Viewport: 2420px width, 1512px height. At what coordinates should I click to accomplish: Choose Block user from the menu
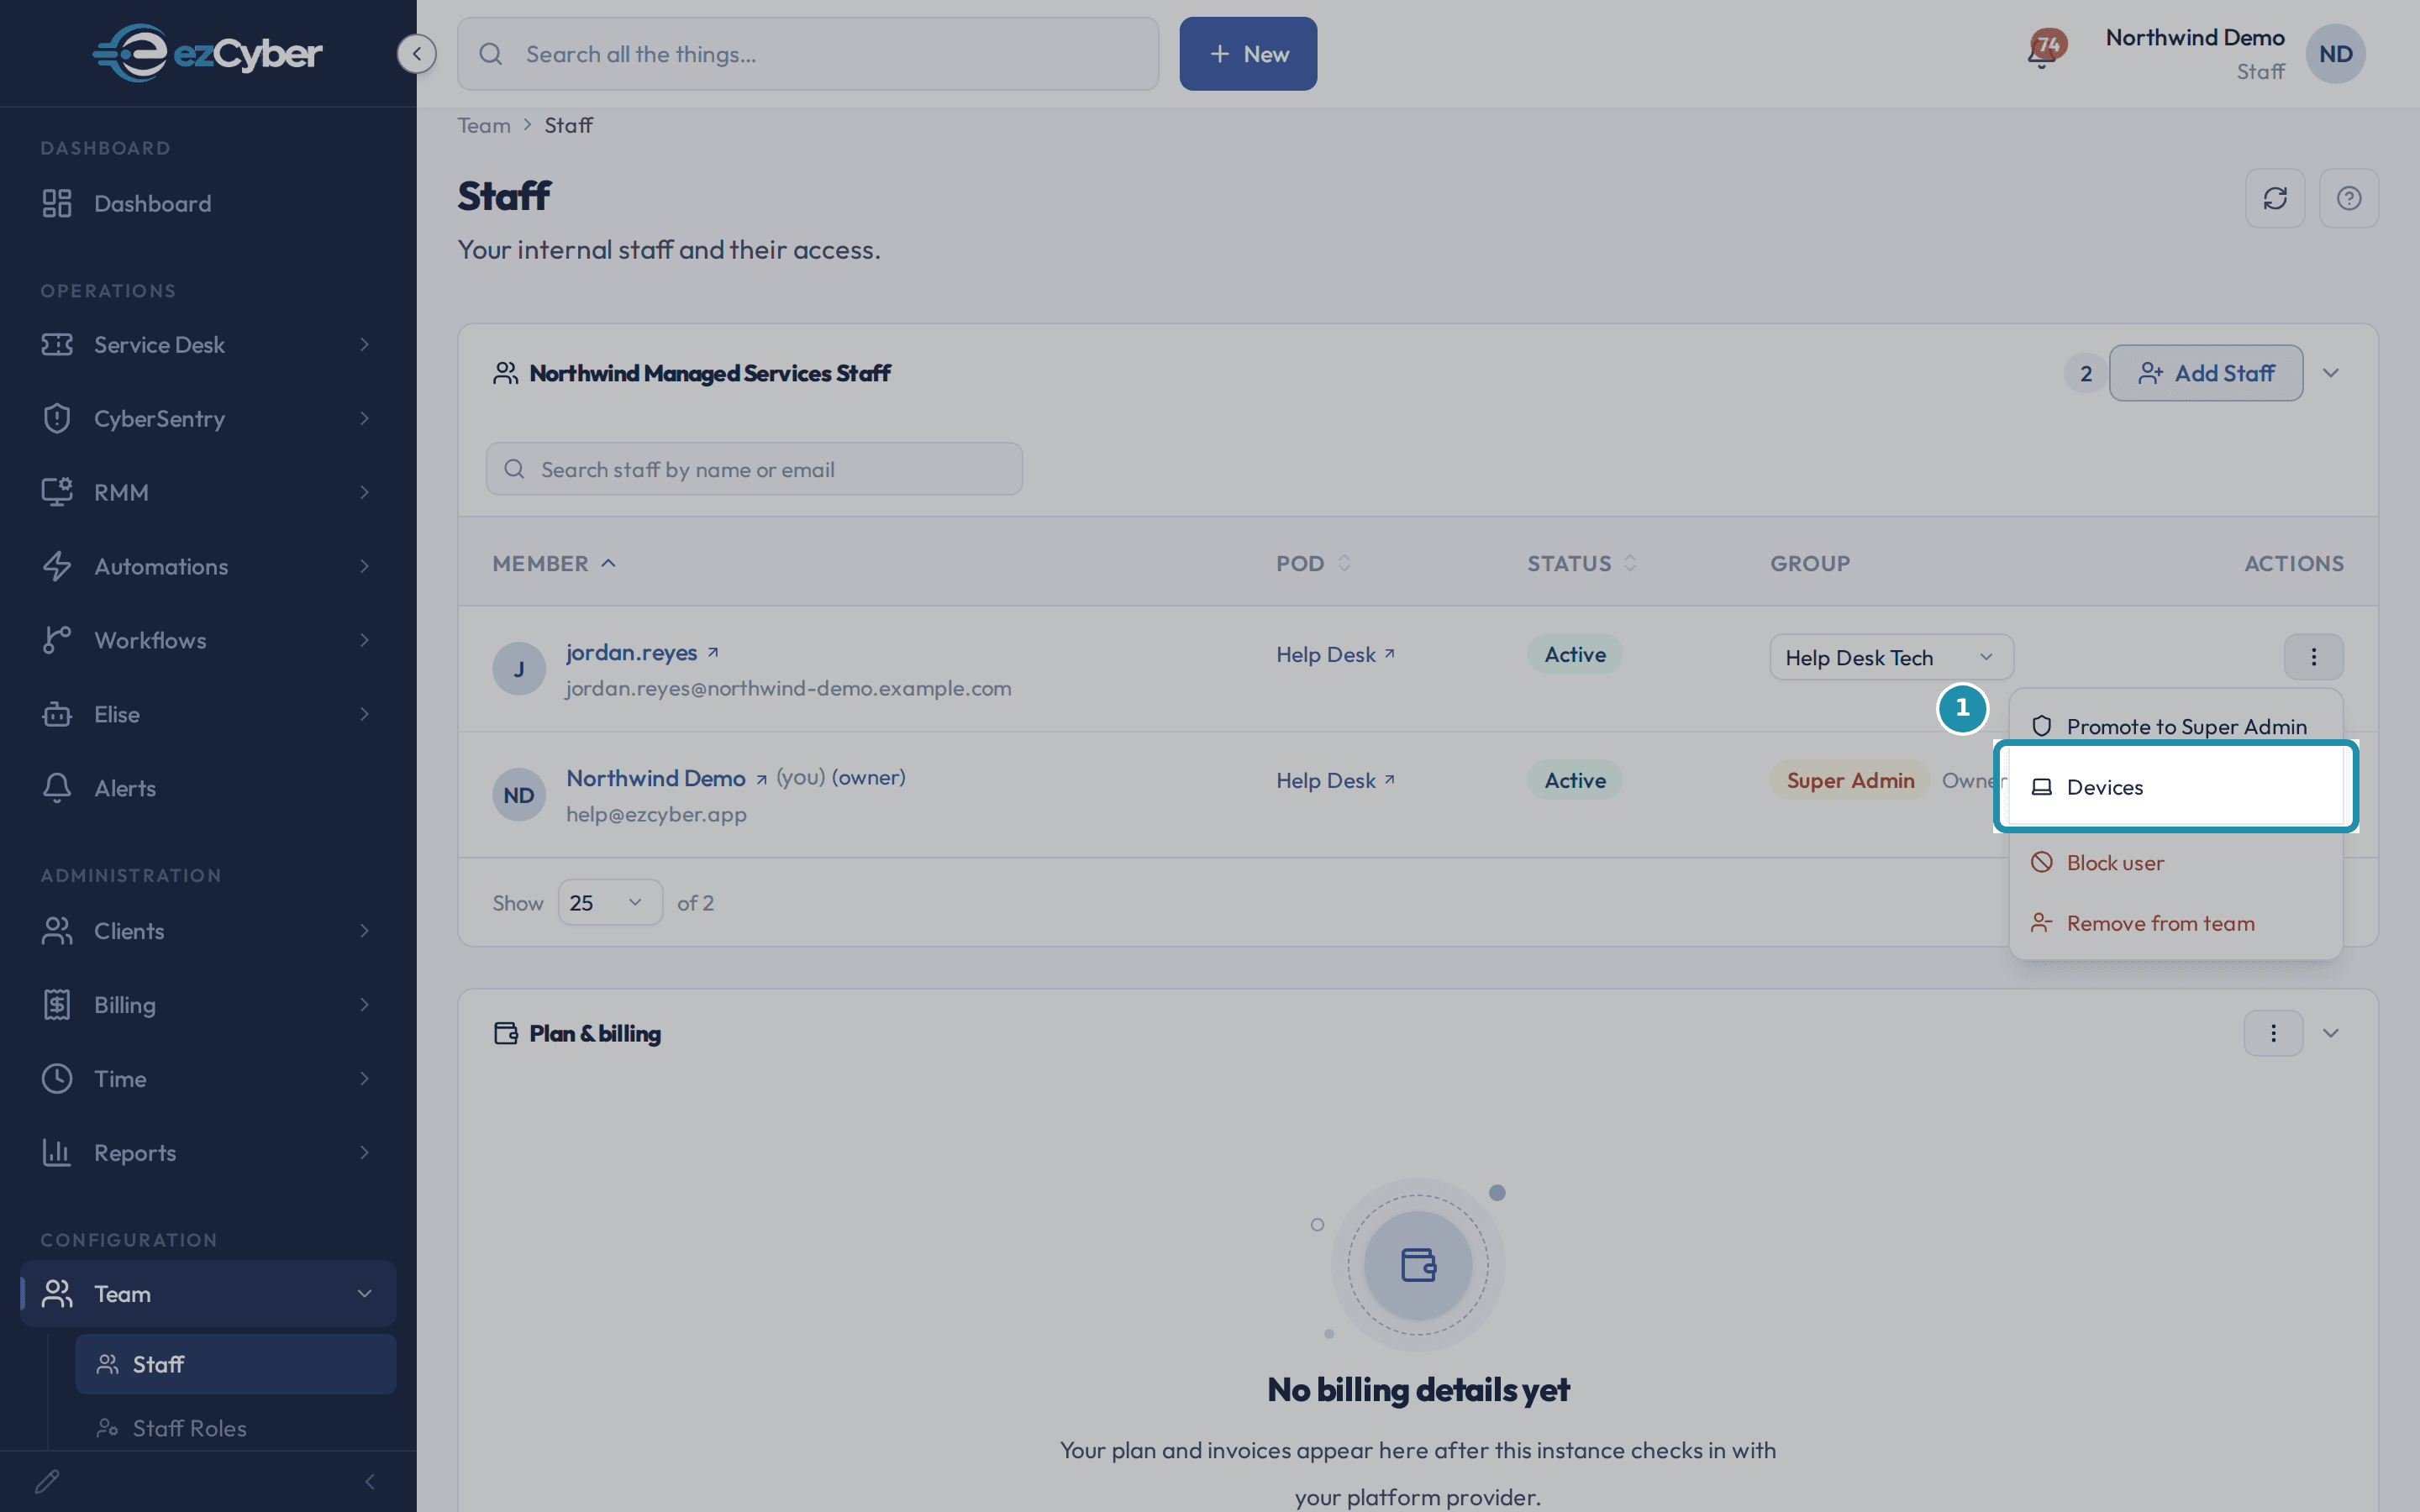point(2176,862)
